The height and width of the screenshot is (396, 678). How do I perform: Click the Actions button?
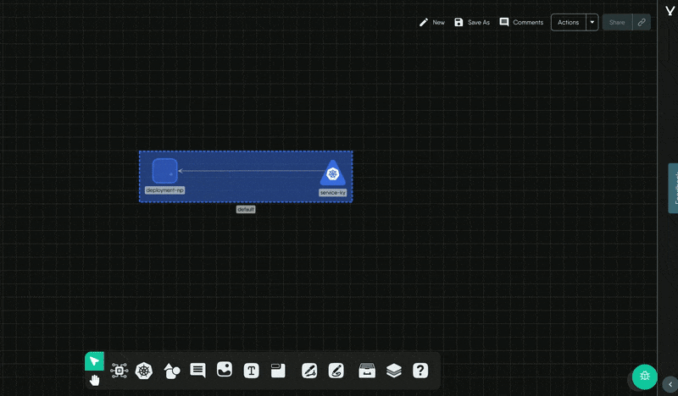569,22
